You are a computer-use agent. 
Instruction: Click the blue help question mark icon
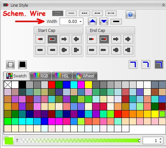131,15
